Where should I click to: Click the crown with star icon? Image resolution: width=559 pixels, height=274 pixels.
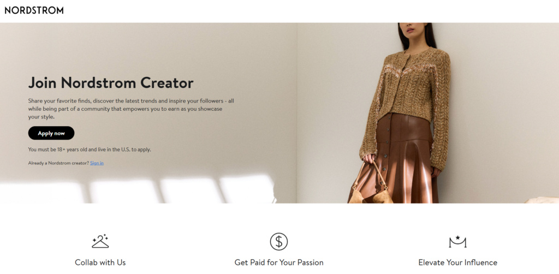pos(458,242)
